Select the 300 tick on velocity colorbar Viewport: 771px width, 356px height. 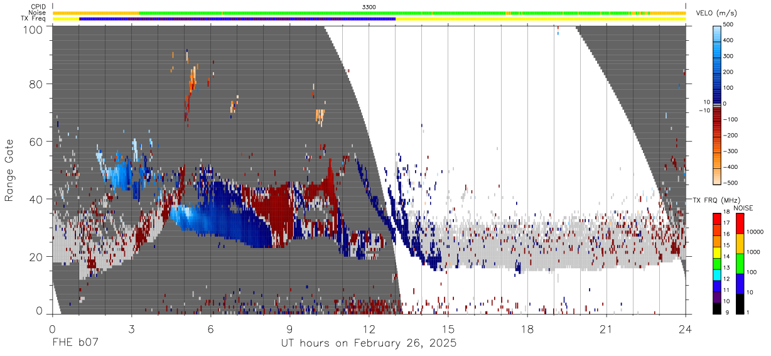click(730, 56)
